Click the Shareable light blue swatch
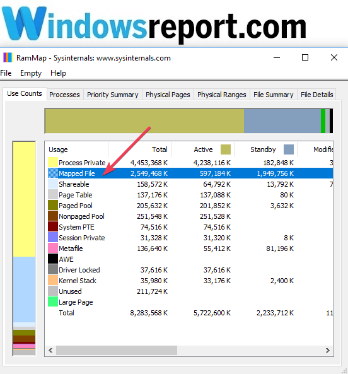 tap(53, 184)
